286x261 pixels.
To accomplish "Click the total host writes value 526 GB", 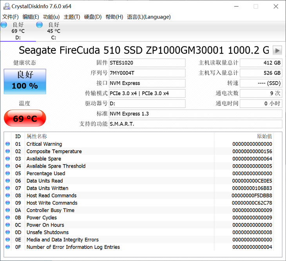I will [x=261, y=73].
